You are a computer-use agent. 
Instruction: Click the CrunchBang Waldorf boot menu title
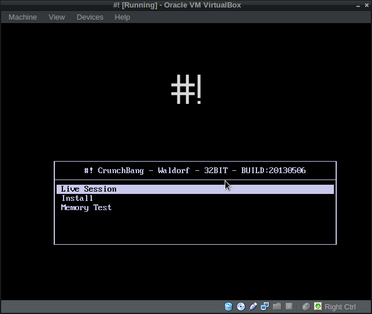click(195, 171)
